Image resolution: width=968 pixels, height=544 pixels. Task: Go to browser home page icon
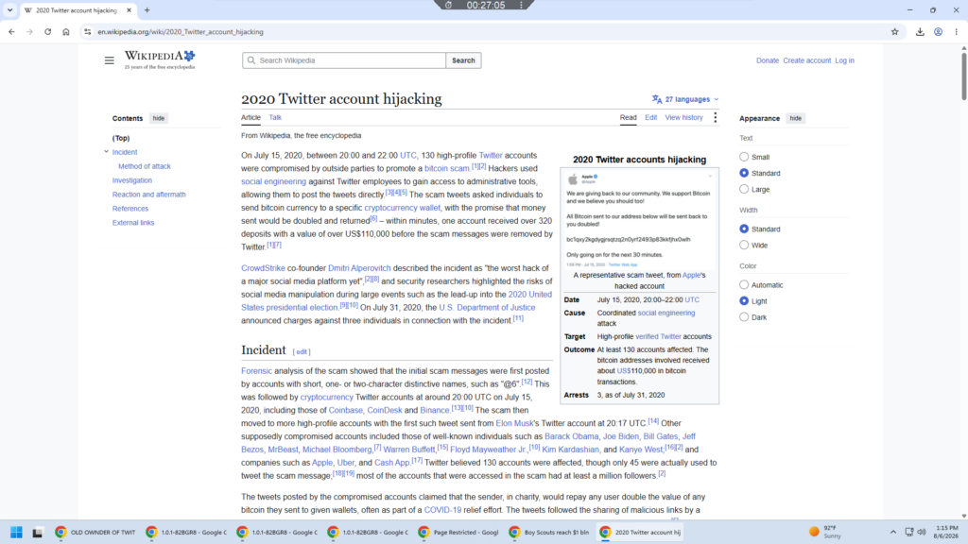66,32
